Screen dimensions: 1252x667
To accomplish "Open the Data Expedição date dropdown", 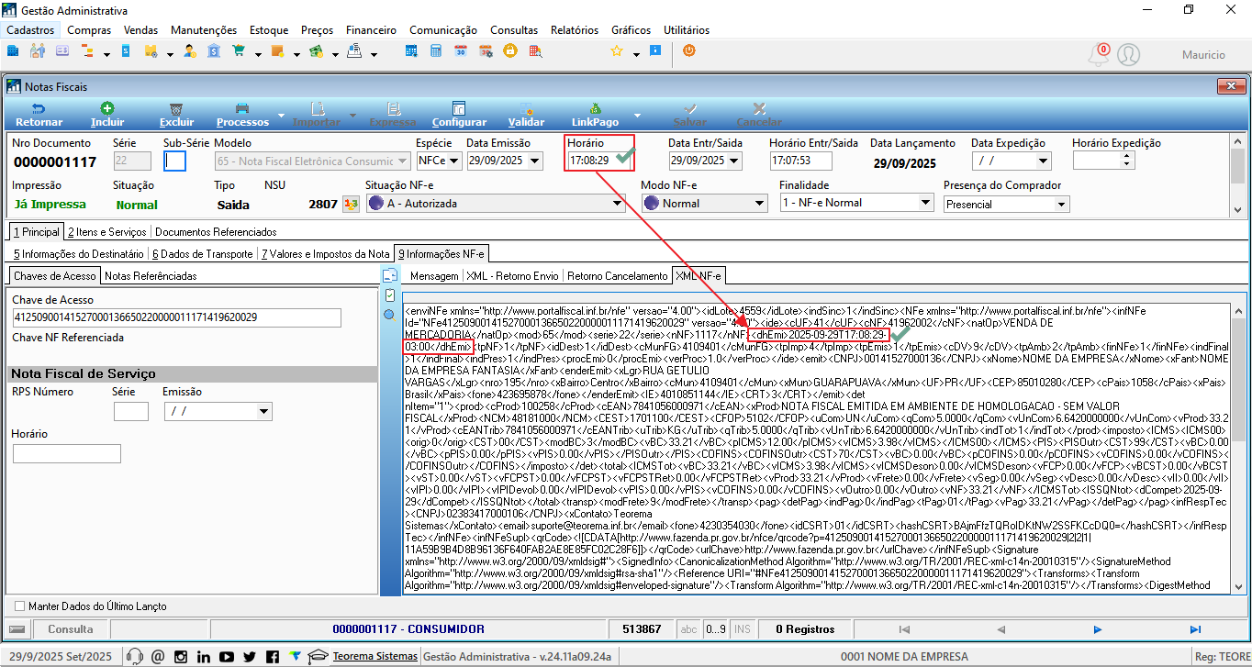I will pyautogui.click(x=1042, y=161).
